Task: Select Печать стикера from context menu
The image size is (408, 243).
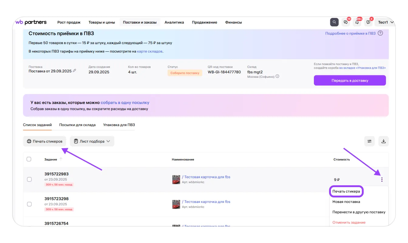Action: click(346, 191)
